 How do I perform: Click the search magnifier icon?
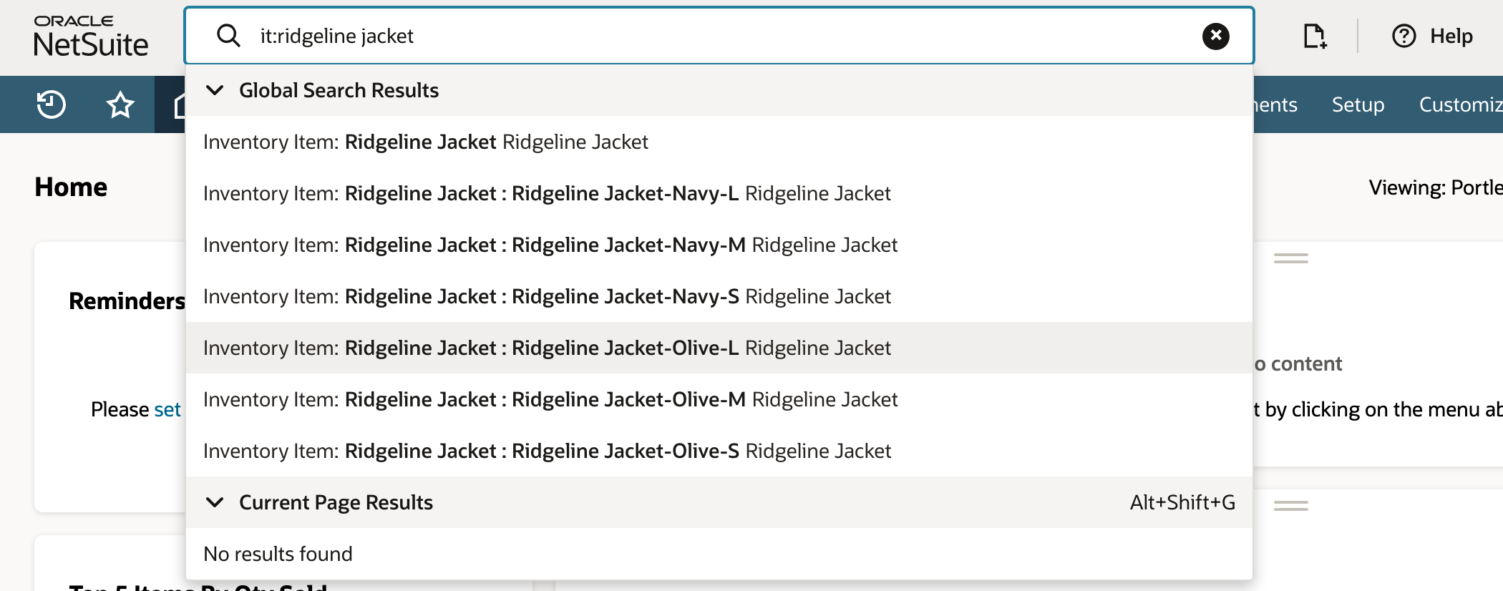[228, 35]
